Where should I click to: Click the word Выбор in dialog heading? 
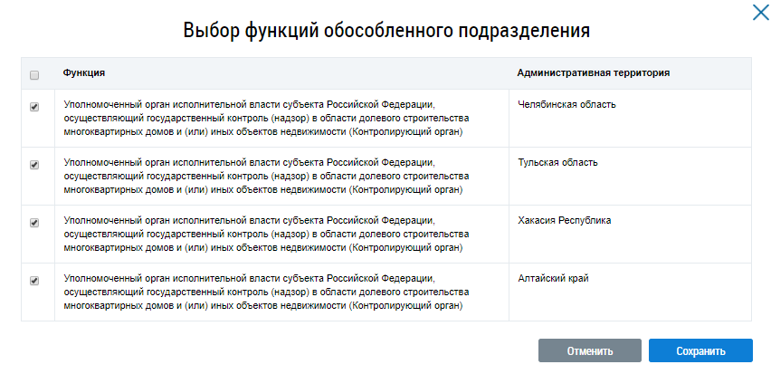tap(211, 32)
